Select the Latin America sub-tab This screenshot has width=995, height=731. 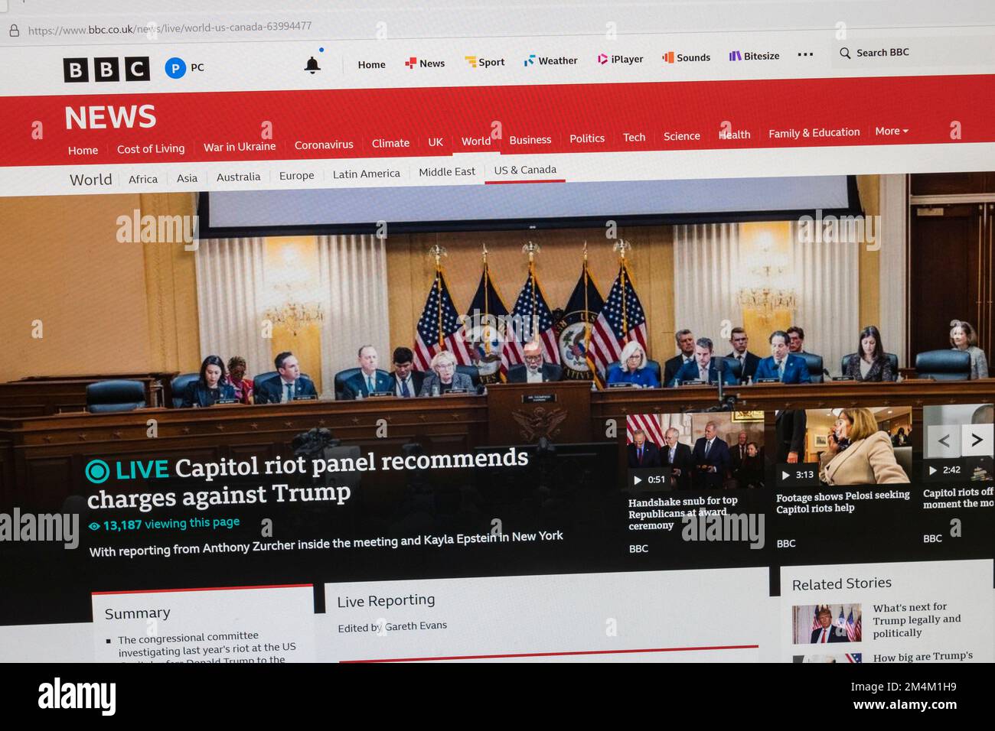point(366,174)
